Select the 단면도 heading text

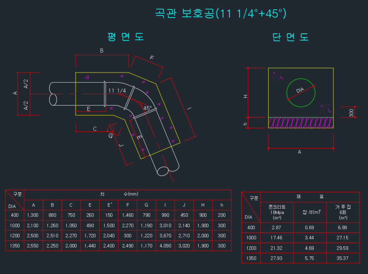(x=291, y=37)
